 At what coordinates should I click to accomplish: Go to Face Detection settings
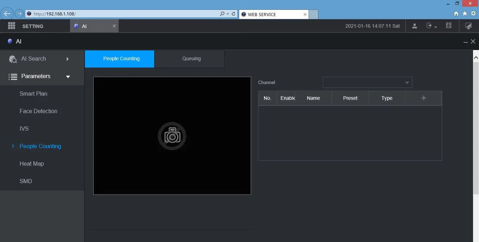(x=38, y=111)
